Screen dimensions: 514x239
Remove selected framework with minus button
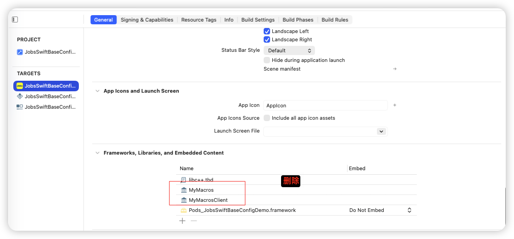click(x=194, y=221)
